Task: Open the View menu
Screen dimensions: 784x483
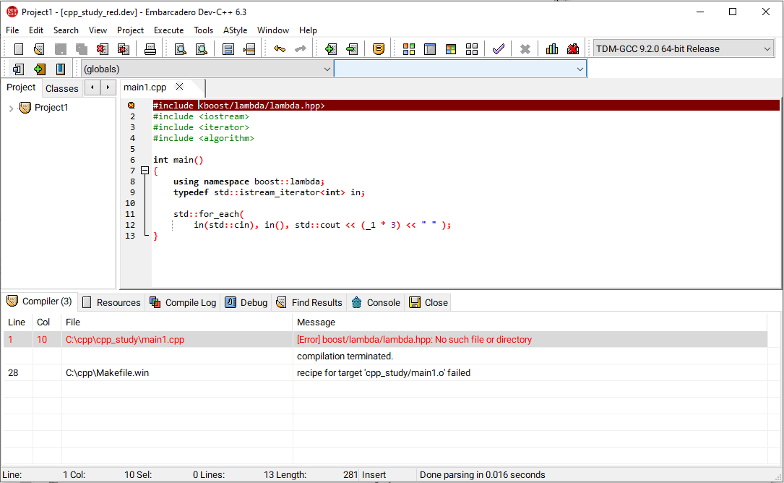Action: [98, 30]
